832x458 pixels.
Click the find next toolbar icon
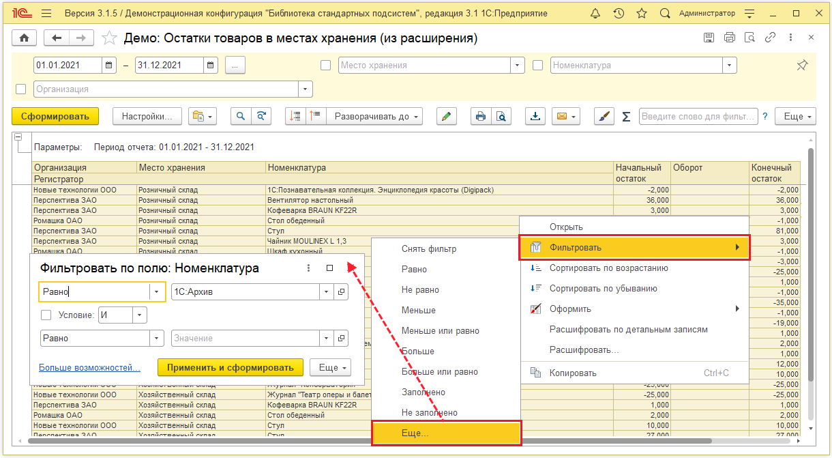(261, 117)
